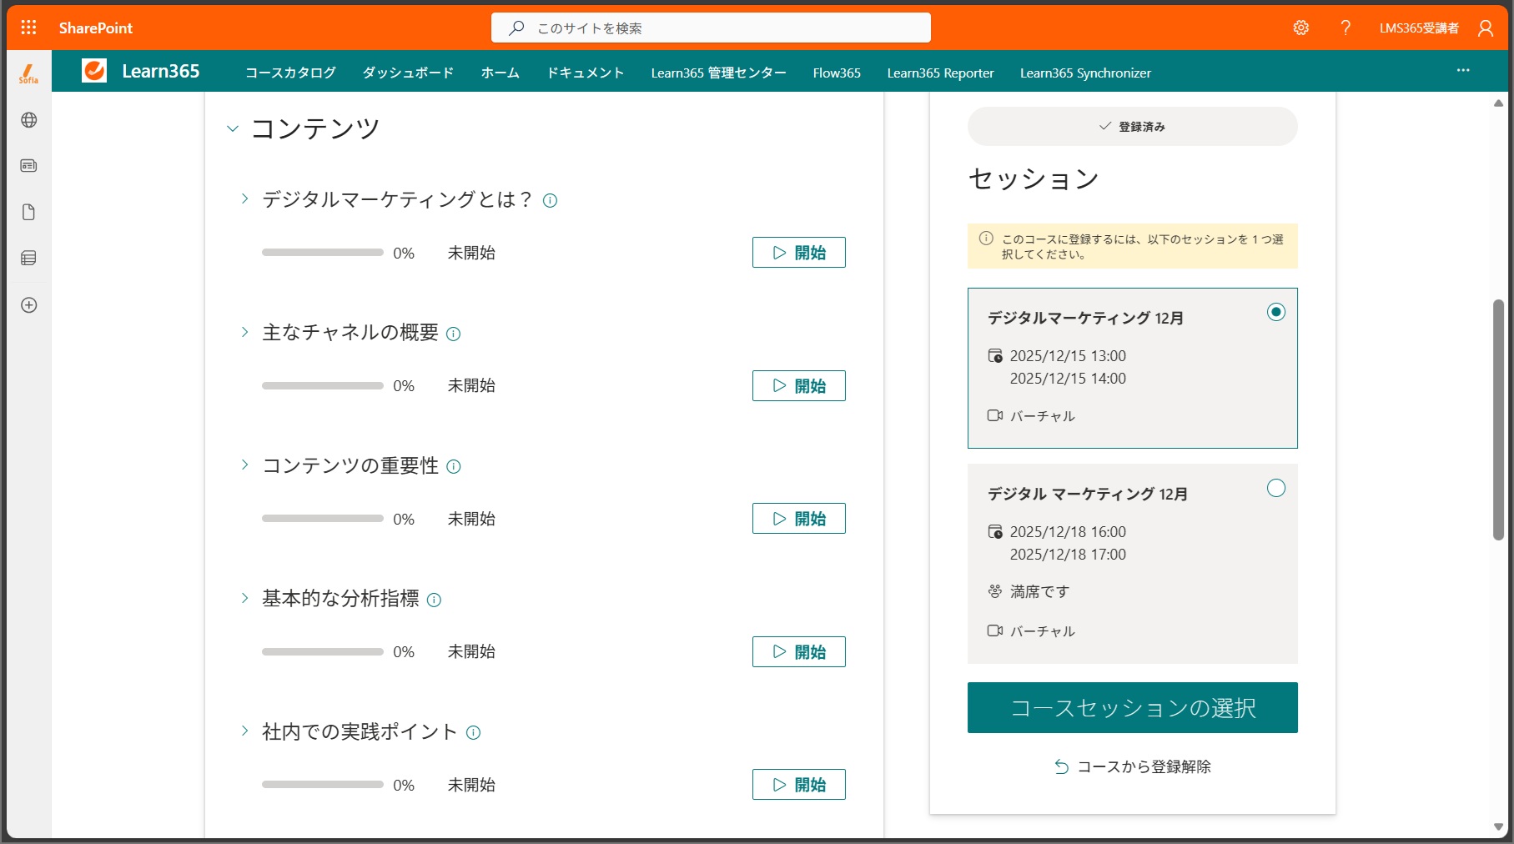This screenshot has width=1514, height=844.
Task: Go to ホーム in the navigation bar
Action: pyautogui.click(x=500, y=73)
